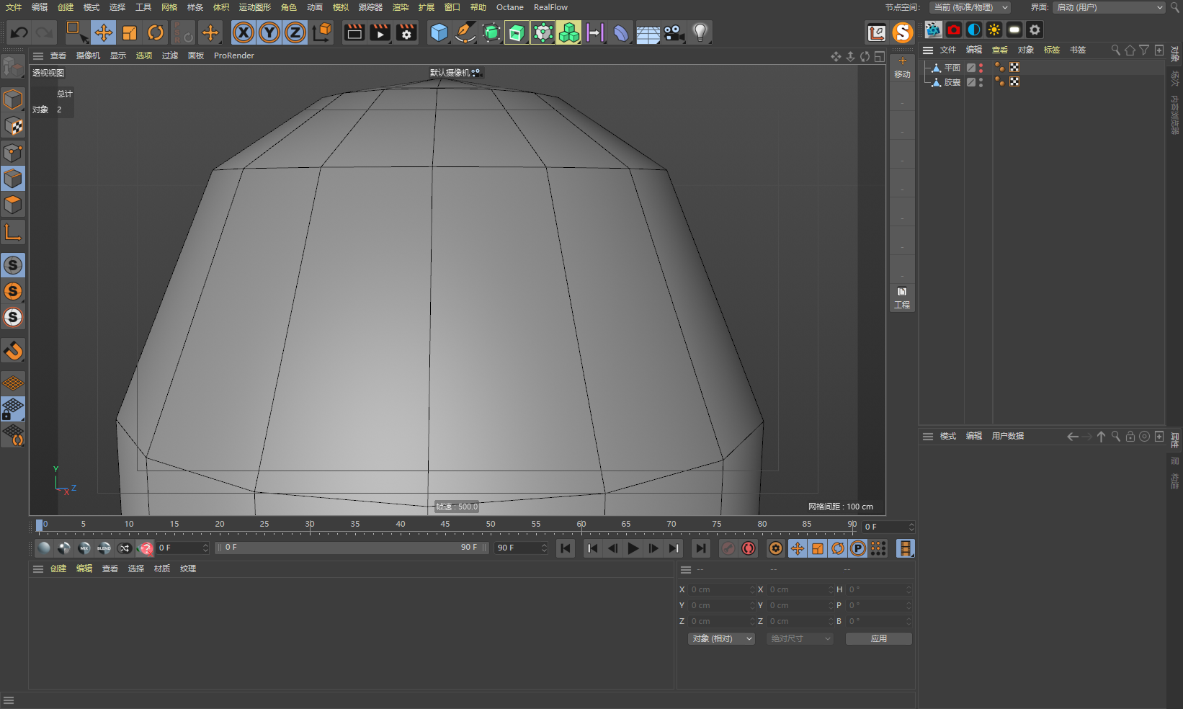Click the texture tag of 平面

[x=1014, y=67]
